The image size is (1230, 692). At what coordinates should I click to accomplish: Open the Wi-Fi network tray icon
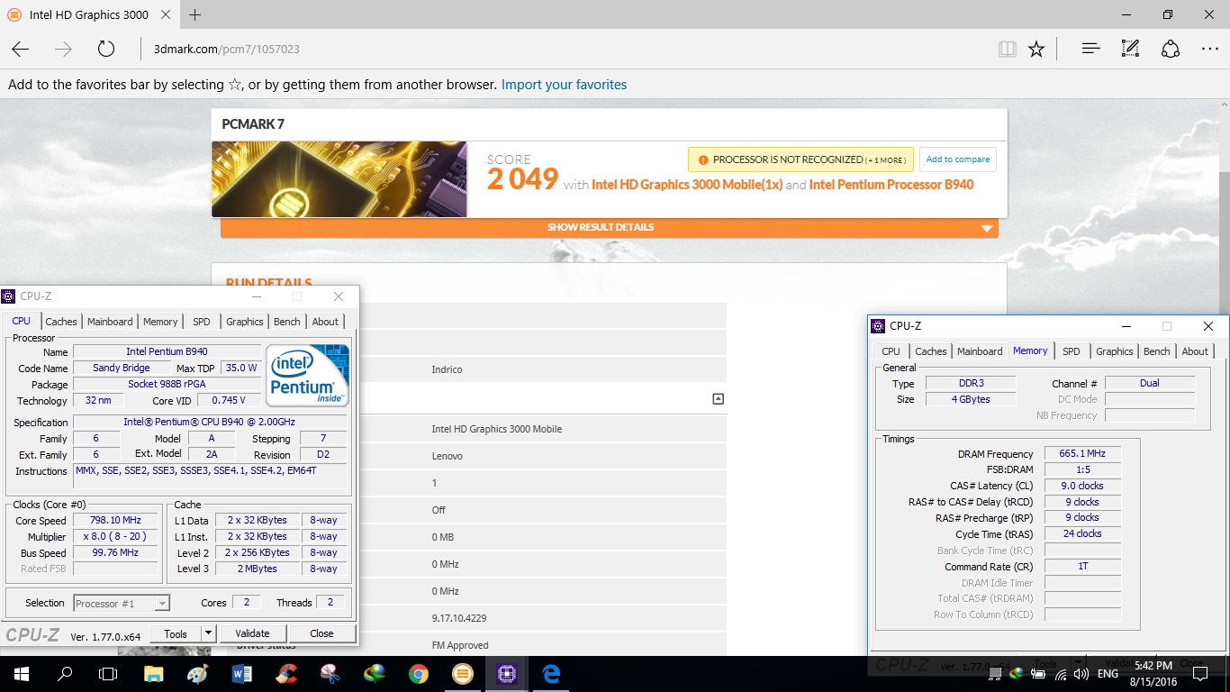[1060, 674]
